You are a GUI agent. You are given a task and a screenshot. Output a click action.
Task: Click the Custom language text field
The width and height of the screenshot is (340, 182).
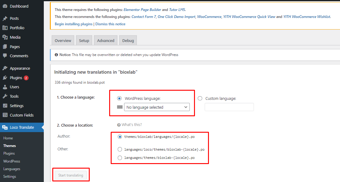pos(229,107)
